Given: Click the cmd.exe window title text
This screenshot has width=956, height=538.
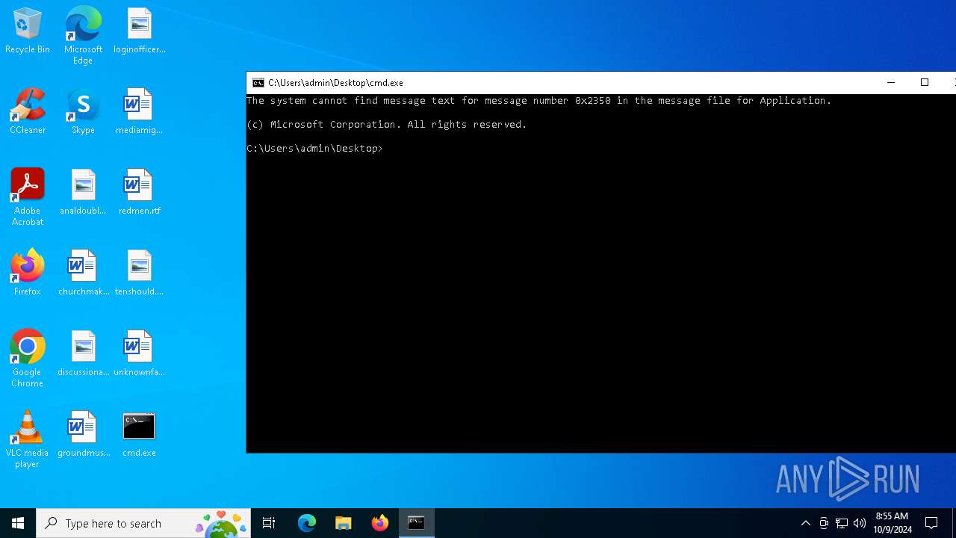Looking at the screenshot, I should (x=335, y=83).
